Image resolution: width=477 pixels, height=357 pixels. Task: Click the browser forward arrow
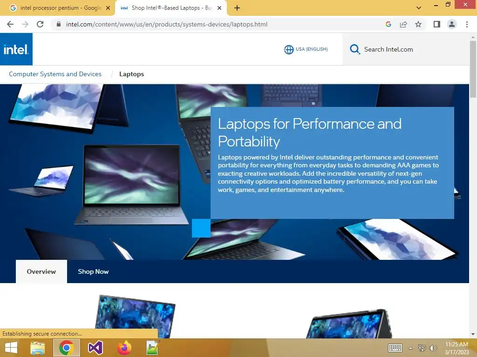(25, 24)
